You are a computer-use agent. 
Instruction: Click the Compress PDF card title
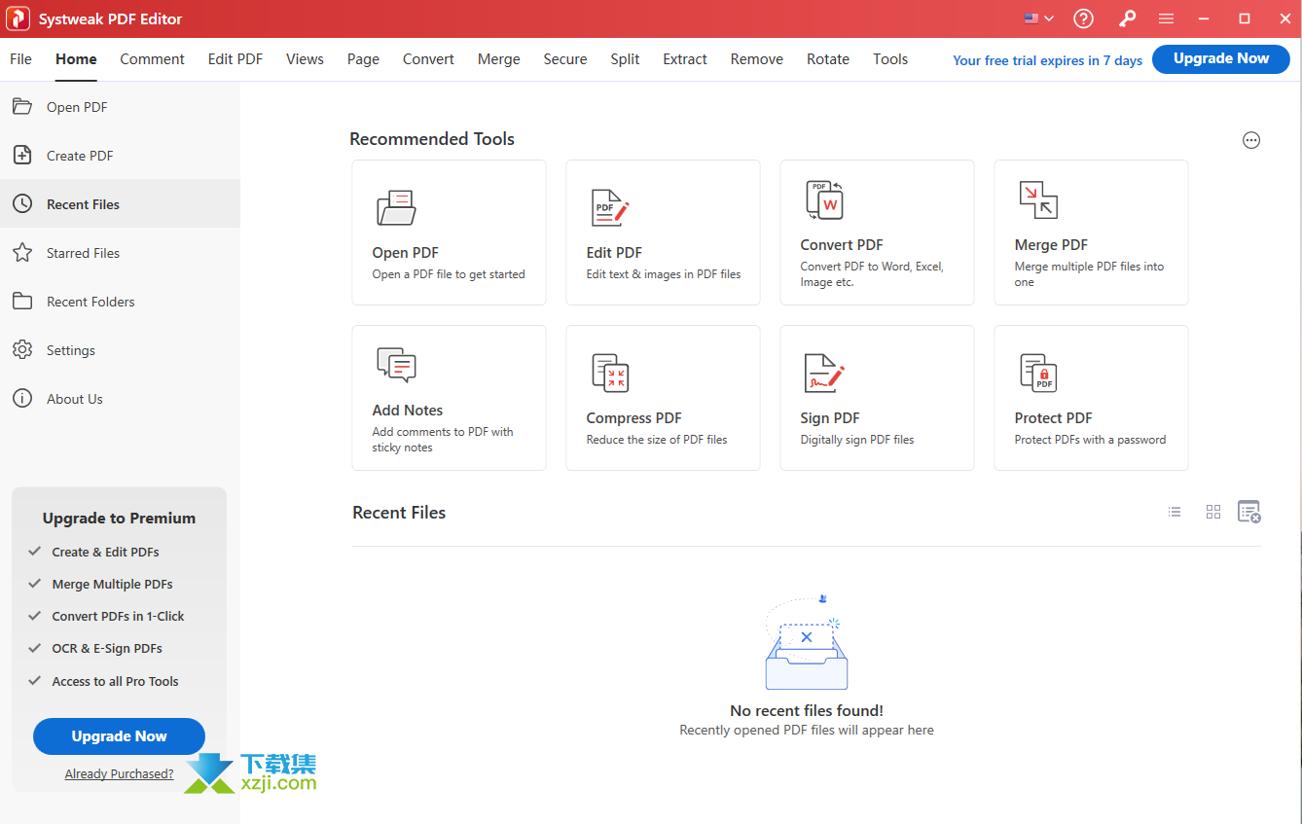point(633,418)
